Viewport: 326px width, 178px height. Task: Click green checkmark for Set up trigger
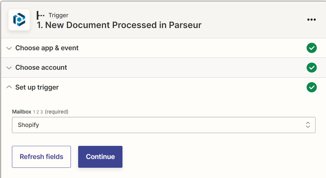[x=311, y=87]
